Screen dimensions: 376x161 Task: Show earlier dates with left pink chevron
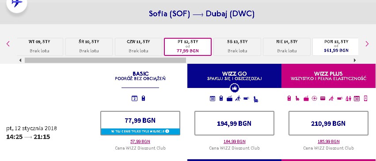(8, 44)
